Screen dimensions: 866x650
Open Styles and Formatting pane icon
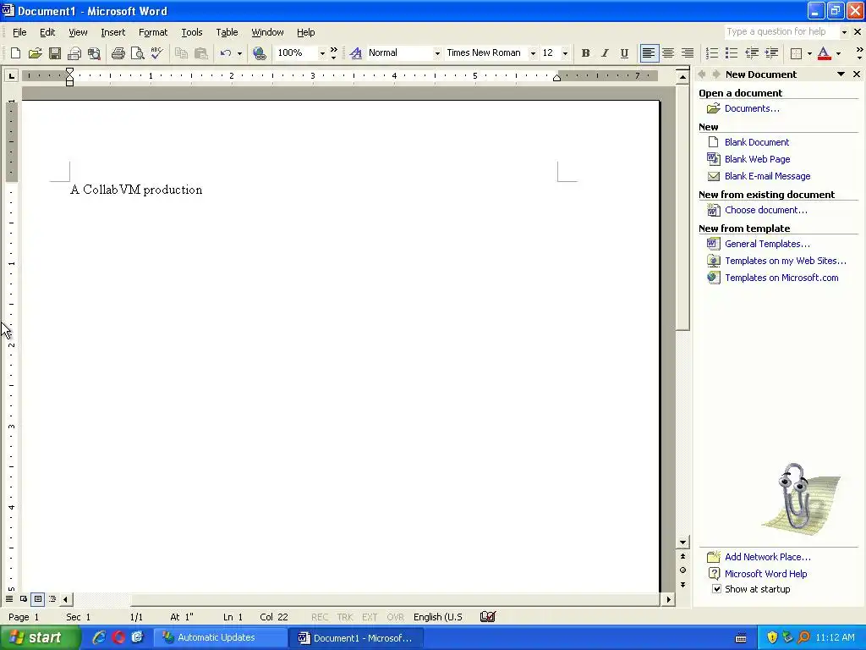pos(356,53)
